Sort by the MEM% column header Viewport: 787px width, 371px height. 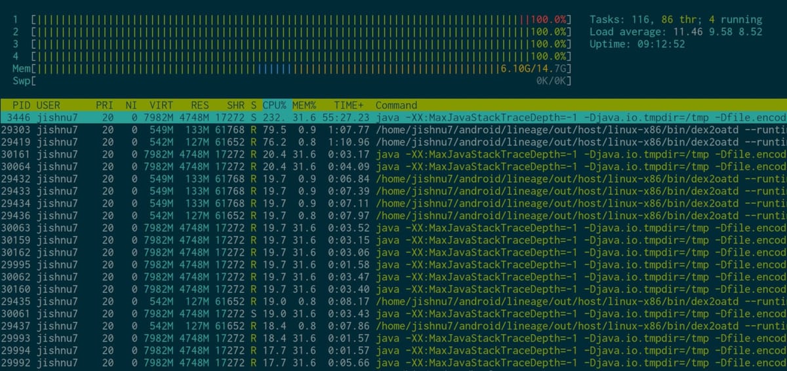click(304, 105)
